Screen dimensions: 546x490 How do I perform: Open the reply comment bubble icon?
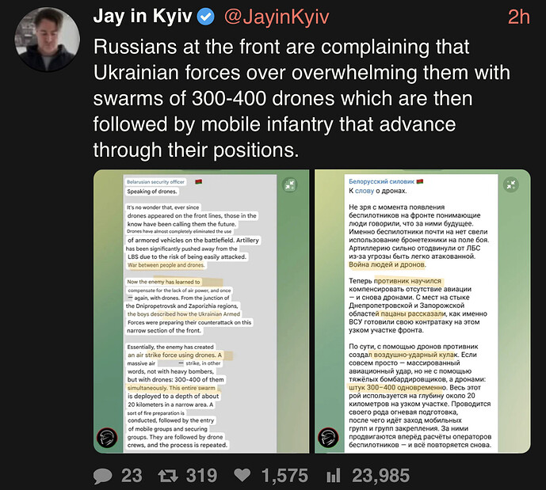pyautogui.click(x=102, y=476)
